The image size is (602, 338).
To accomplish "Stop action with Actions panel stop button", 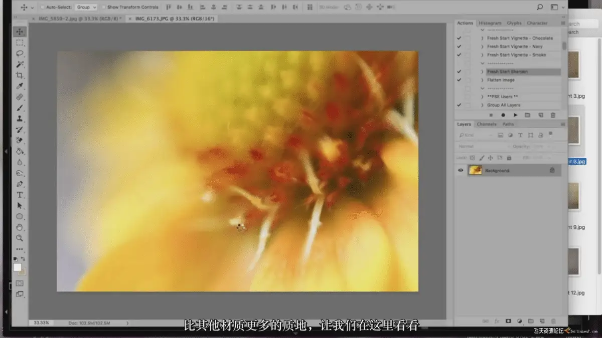I will [492, 115].
